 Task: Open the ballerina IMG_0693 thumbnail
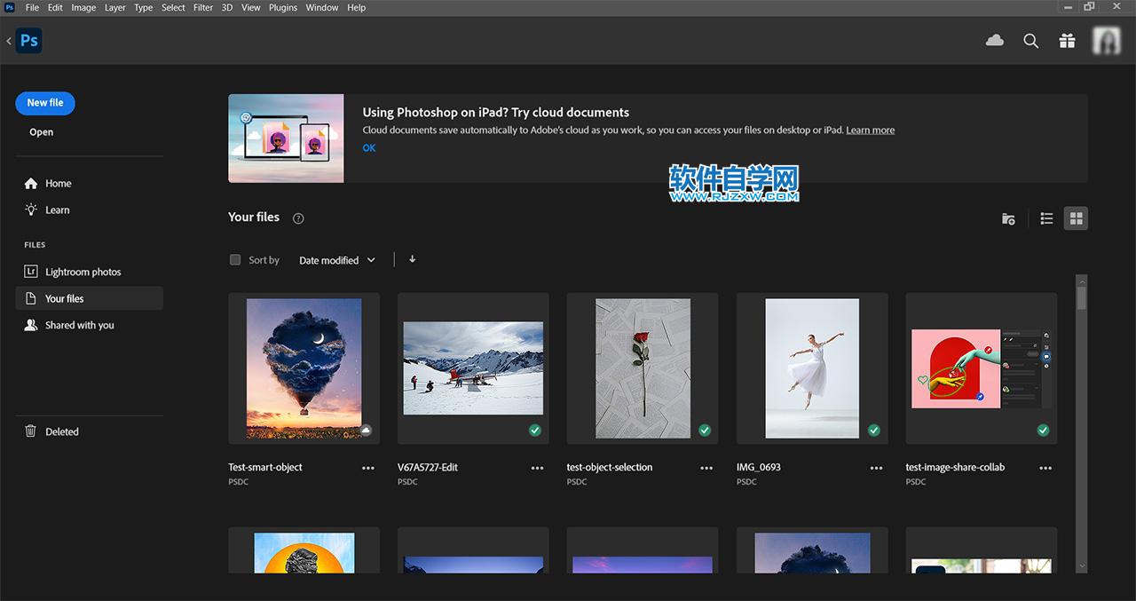coord(811,368)
